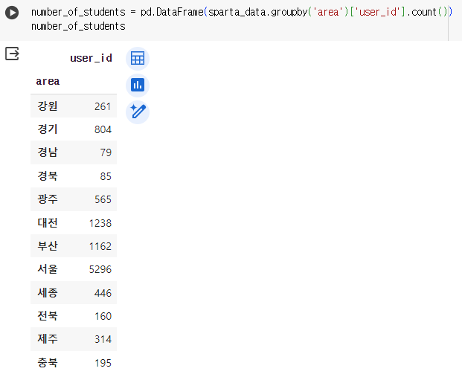Click the 제주 row label
Screen dimensions: 462x380
48,339
